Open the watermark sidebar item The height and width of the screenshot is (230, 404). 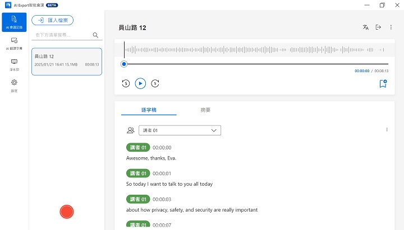pos(14,64)
